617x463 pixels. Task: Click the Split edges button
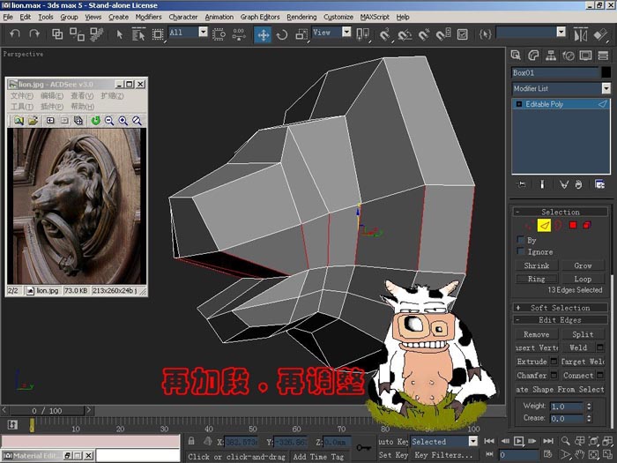pos(583,334)
